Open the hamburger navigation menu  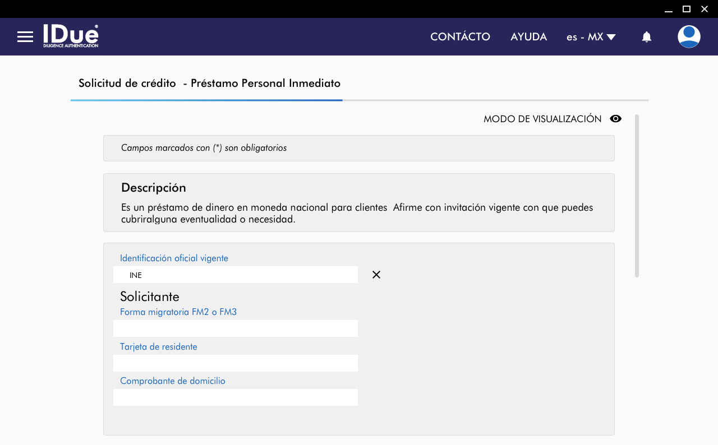point(25,37)
